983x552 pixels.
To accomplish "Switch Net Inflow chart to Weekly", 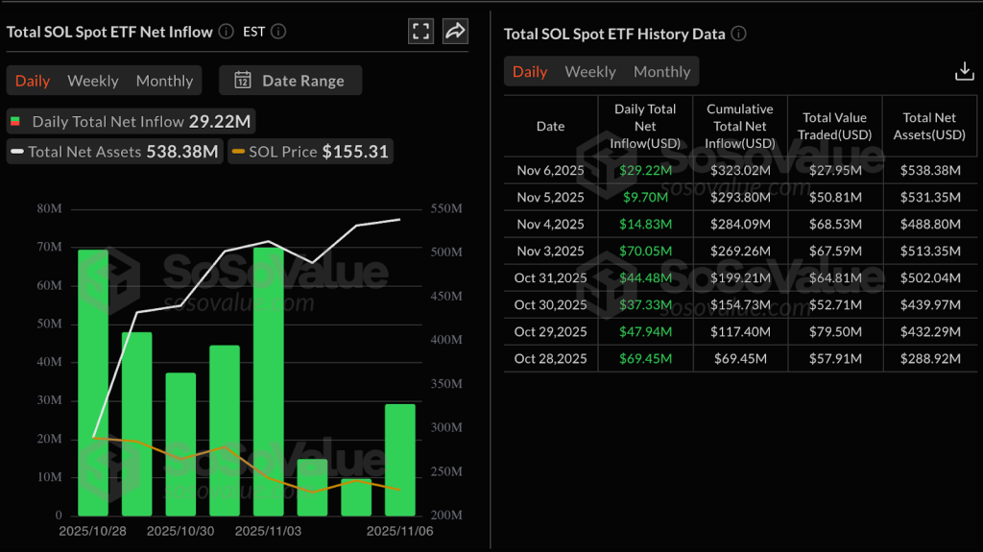I will pyautogui.click(x=93, y=81).
